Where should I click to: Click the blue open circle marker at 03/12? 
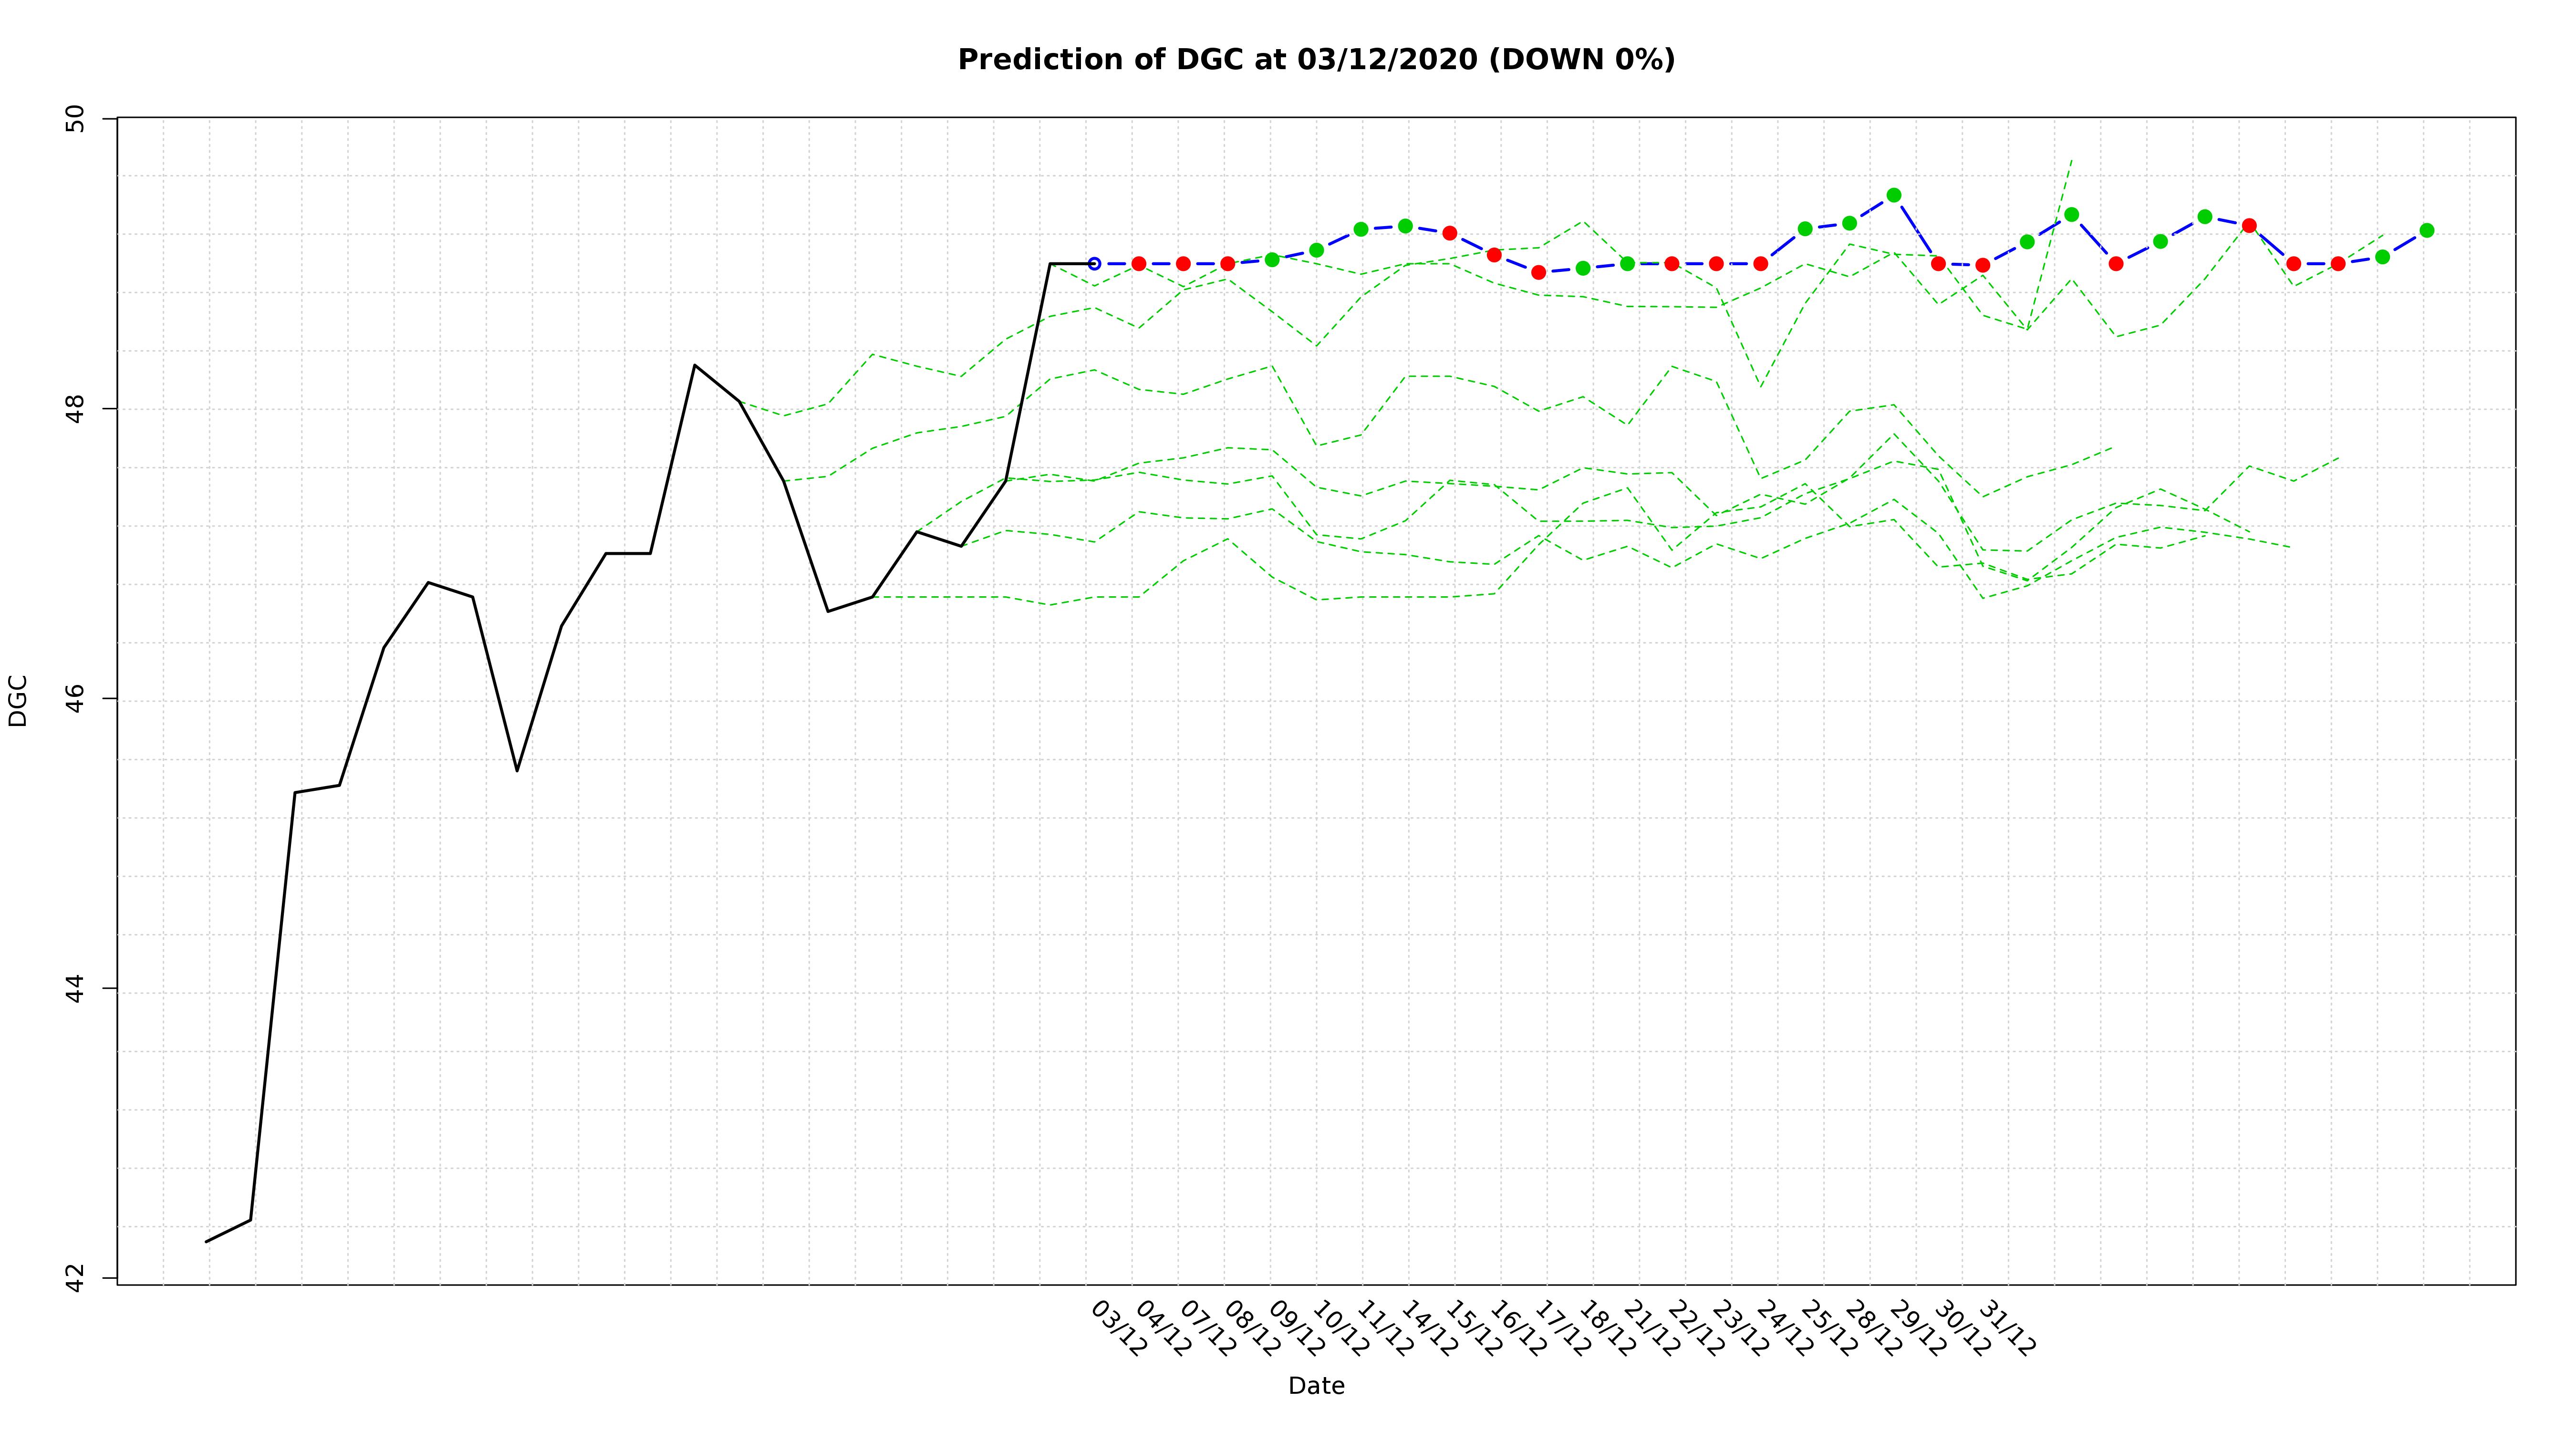(x=1094, y=264)
